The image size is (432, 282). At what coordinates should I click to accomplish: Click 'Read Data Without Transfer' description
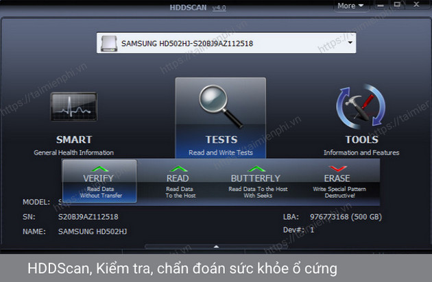(x=101, y=192)
